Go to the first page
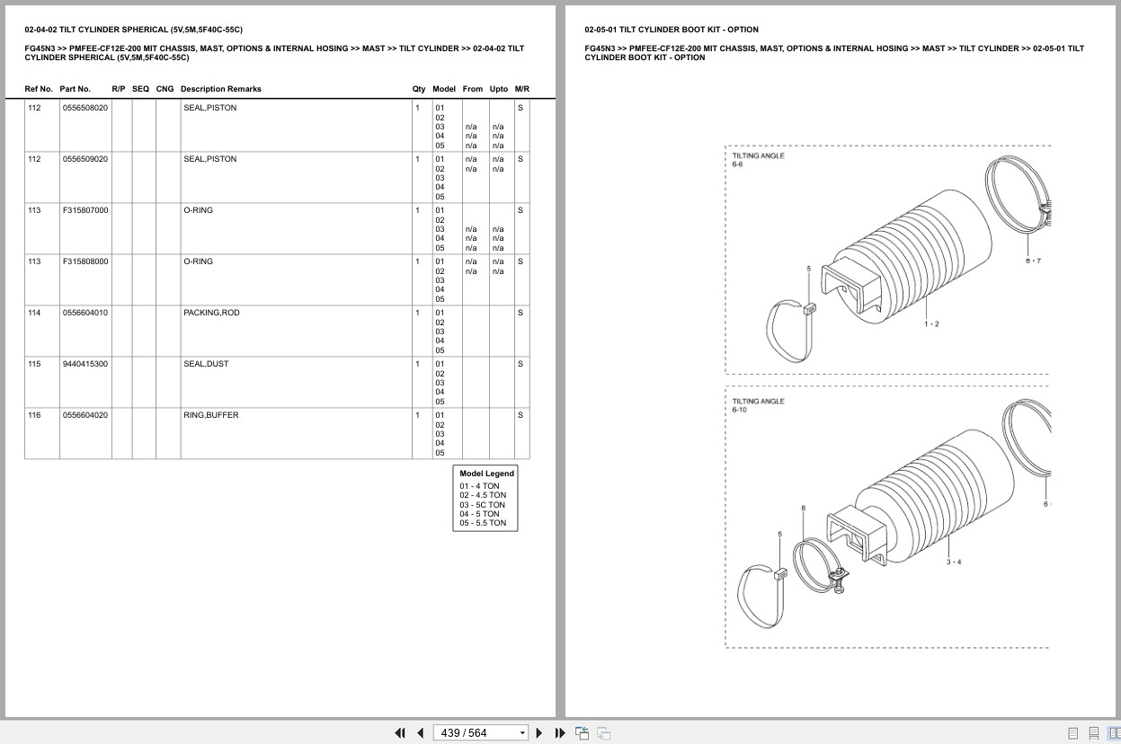Viewport: 1121px width, 744px height. [x=400, y=733]
